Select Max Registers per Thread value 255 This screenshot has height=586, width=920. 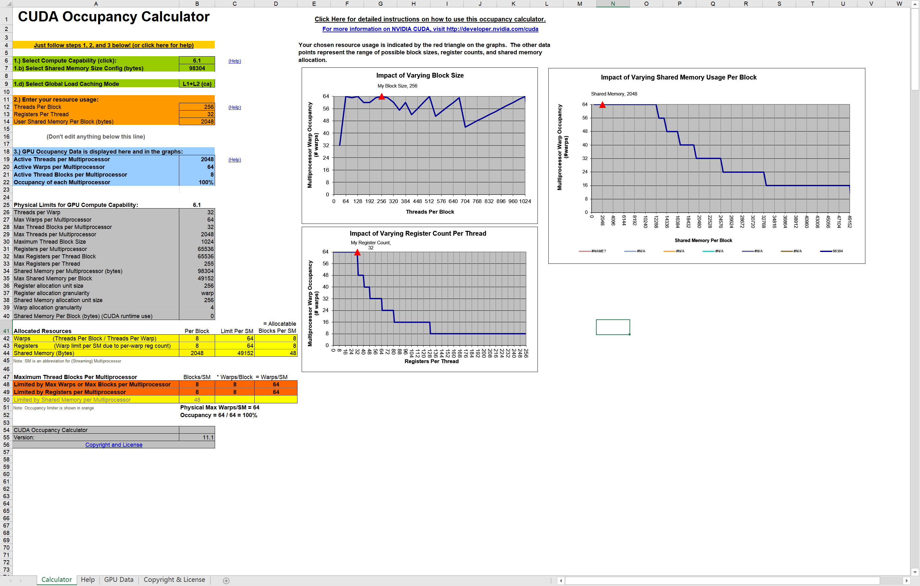point(197,264)
